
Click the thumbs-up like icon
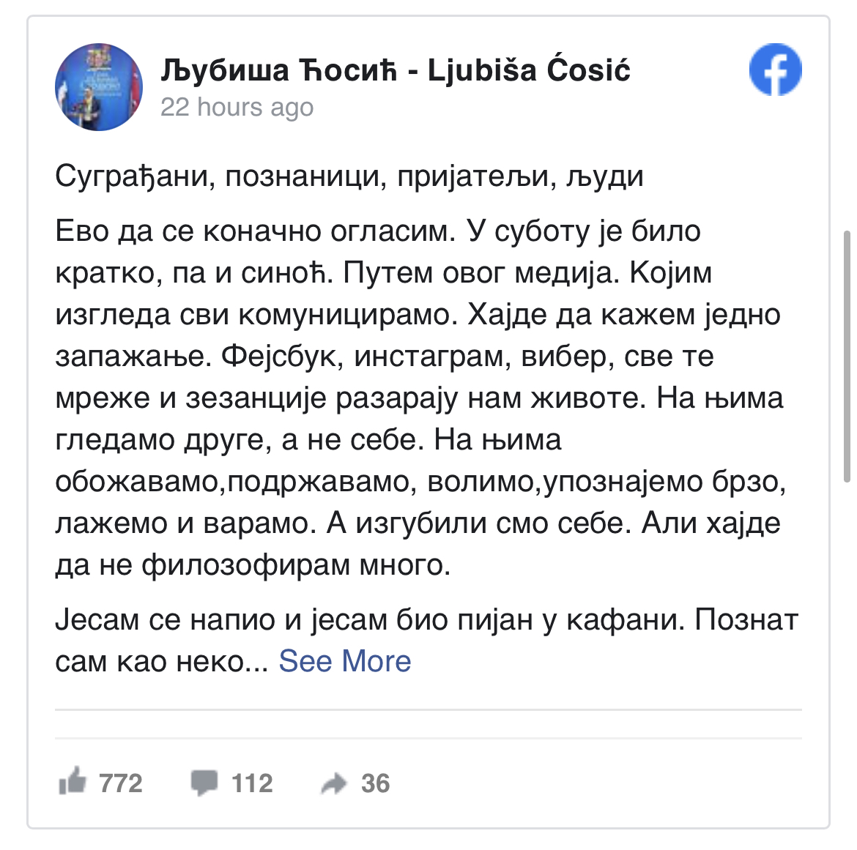[x=73, y=783]
